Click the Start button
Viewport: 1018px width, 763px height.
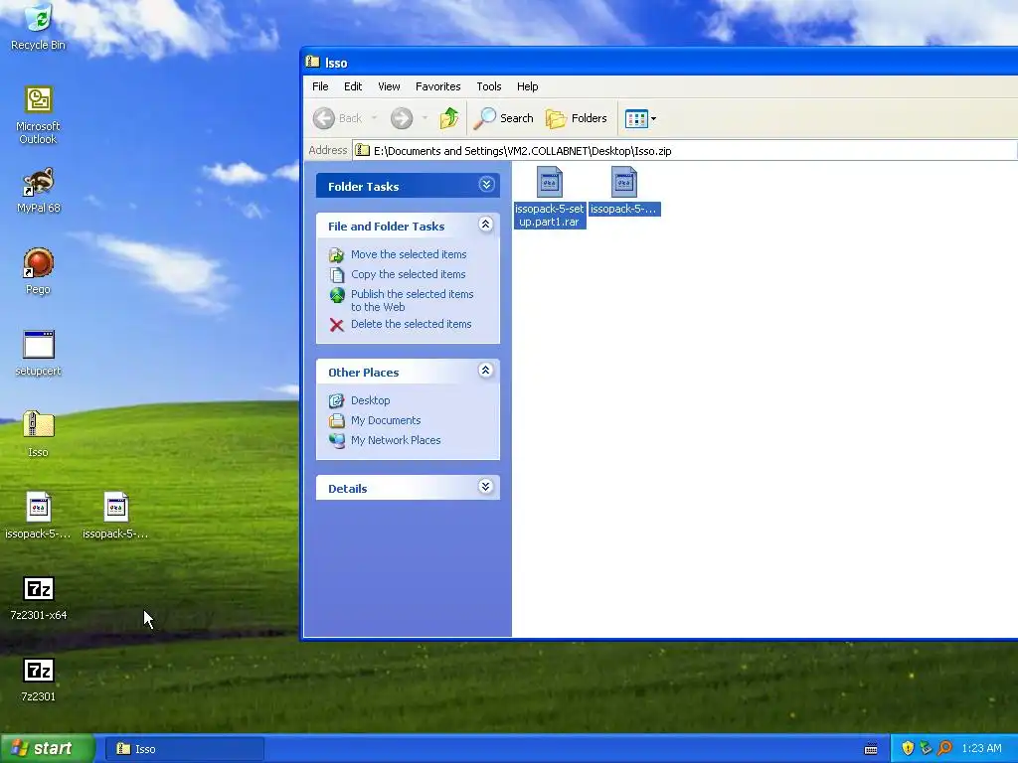click(48, 748)
